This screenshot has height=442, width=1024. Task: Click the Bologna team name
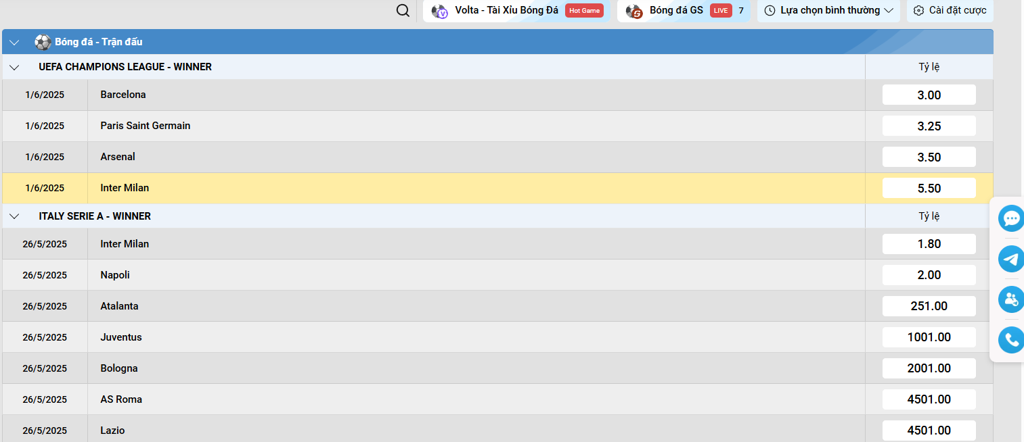click(119, 368)
